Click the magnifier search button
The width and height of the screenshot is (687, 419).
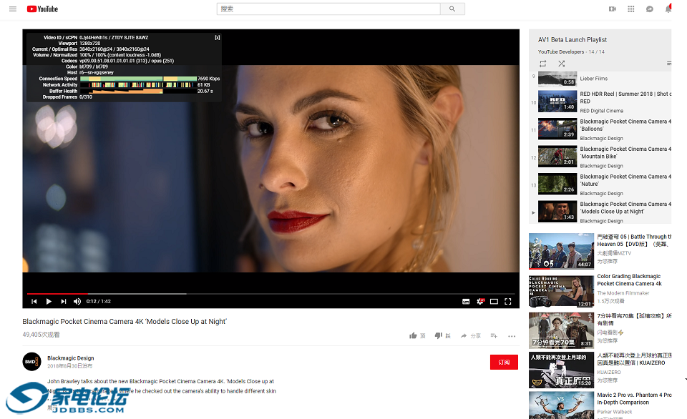[x=452, y=9]
